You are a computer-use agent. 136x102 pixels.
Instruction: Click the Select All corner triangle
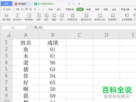point(8,35)
